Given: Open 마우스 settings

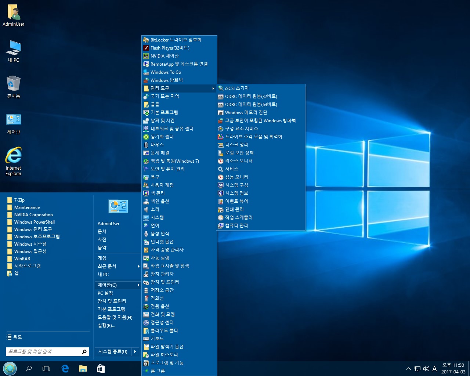Looking at the screenshot, I should [179, 145].
